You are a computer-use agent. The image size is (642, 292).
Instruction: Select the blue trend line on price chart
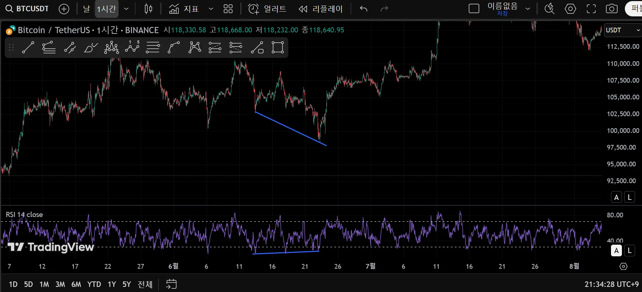click(291, 129)
